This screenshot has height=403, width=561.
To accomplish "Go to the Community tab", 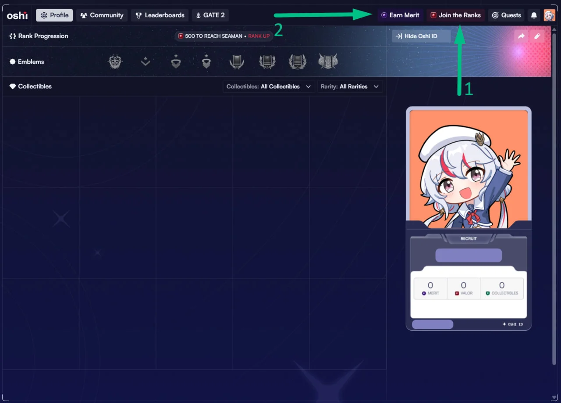I will pos(102,15).
